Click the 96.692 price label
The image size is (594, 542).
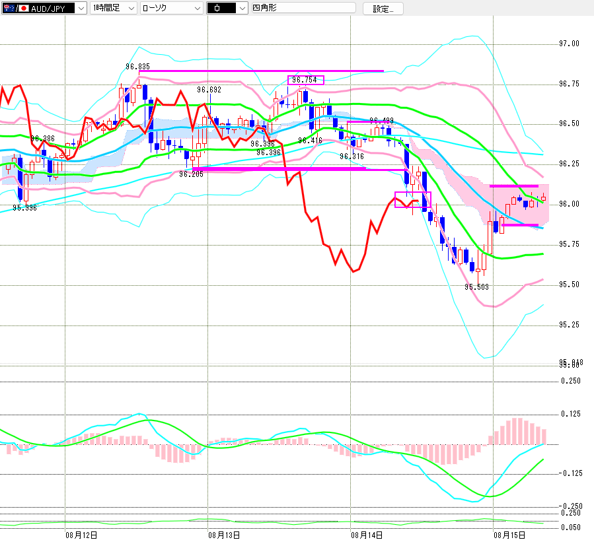tap(209, 90)
